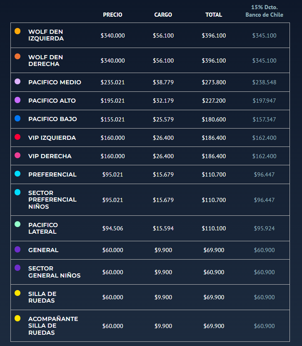
Task: Select the PREFERENCIAL sector name
Action: point(52,174)
